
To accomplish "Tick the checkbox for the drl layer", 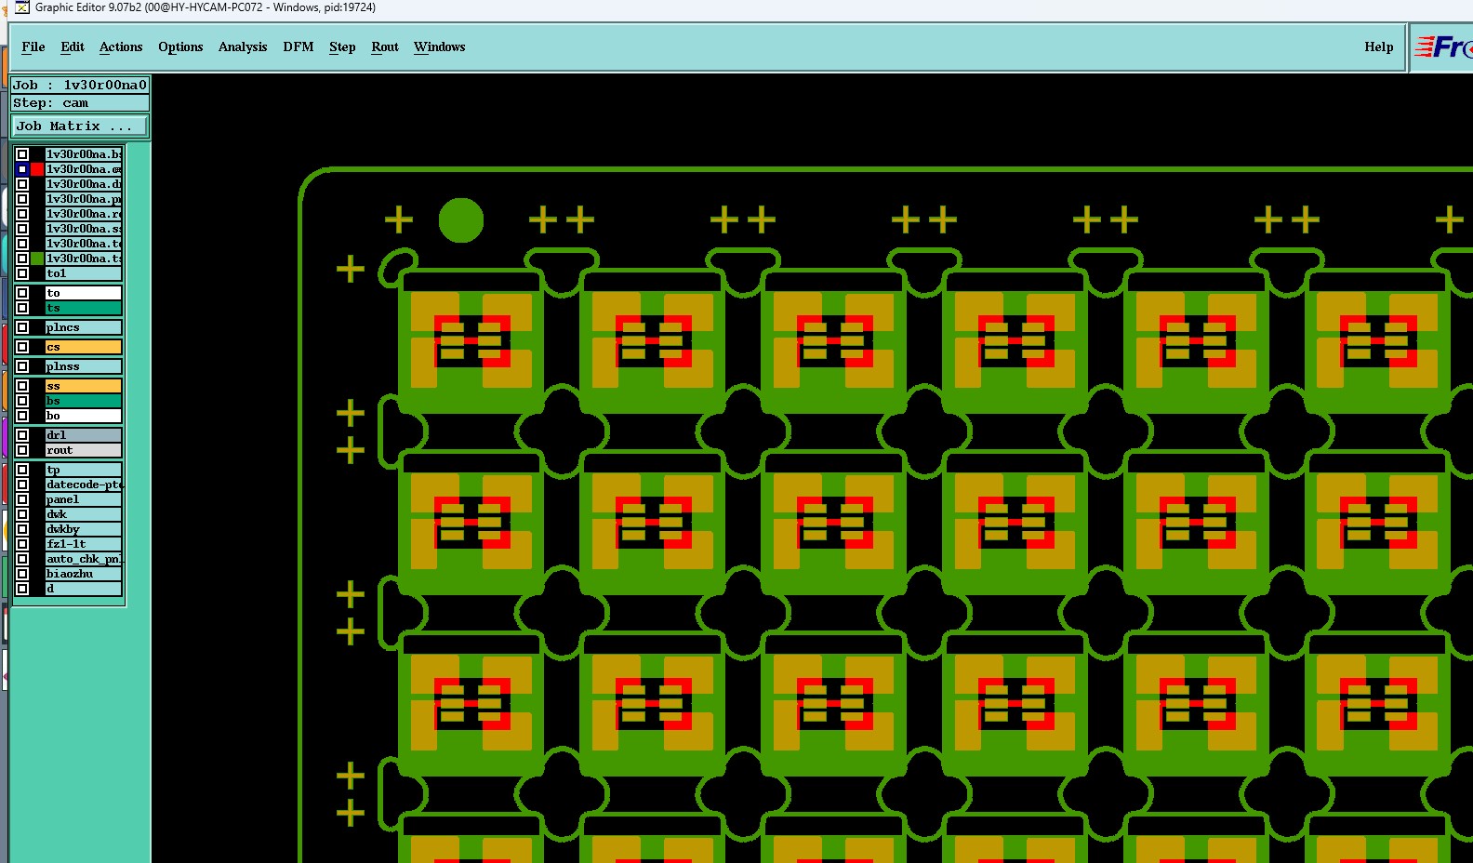I will coord(22,435).
